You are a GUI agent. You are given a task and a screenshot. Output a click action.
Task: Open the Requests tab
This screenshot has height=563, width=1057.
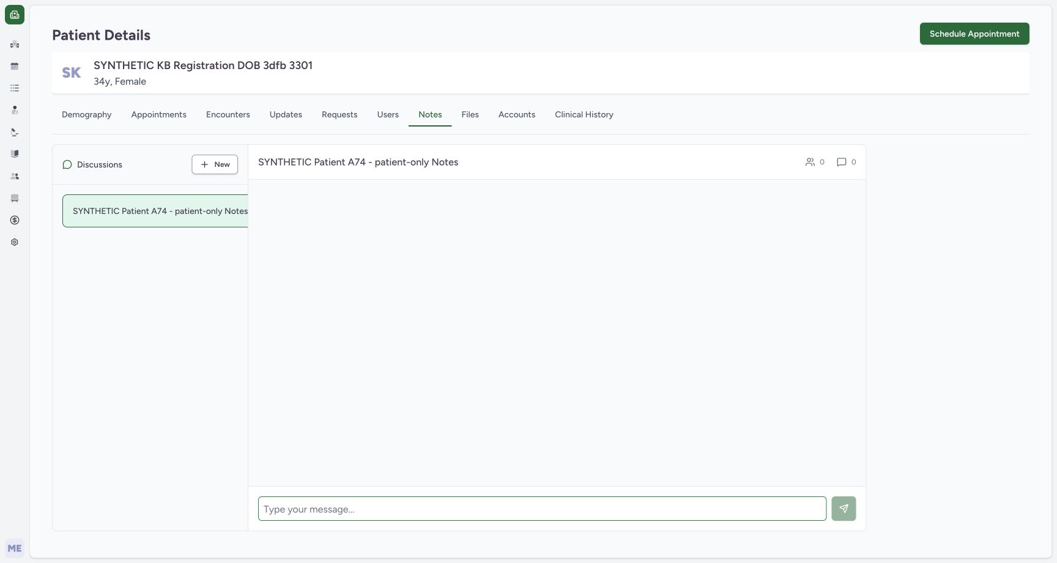[x=339, y=114]
